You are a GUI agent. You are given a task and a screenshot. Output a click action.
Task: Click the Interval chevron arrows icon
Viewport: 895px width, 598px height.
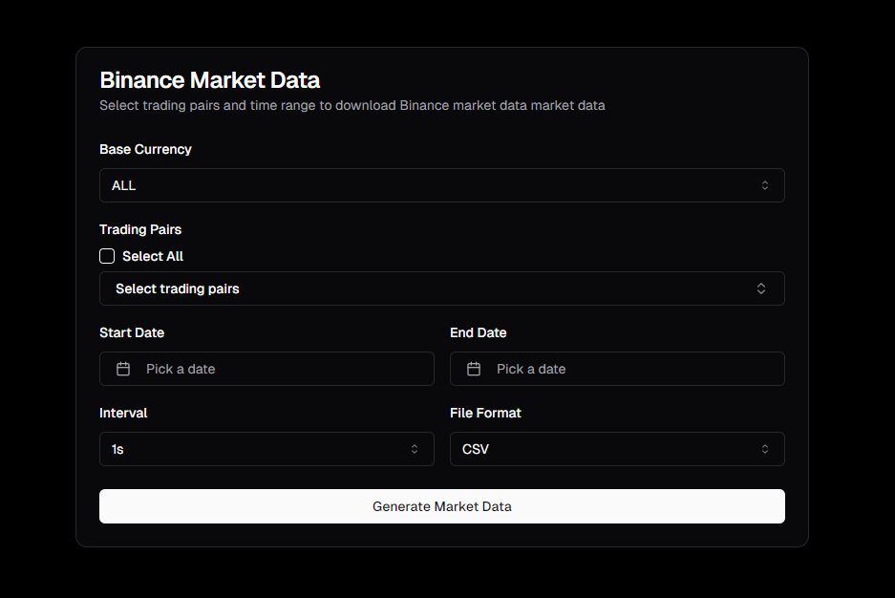click(x=415, y=449)
